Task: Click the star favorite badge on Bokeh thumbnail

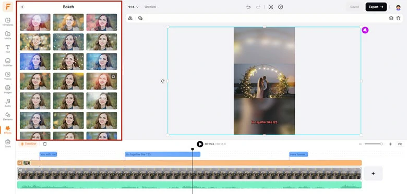Action: (113, 76)
